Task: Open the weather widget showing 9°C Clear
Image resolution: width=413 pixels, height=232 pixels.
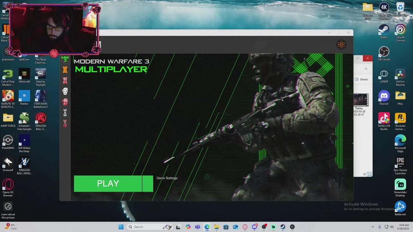Action: click(x=10, y=227)
